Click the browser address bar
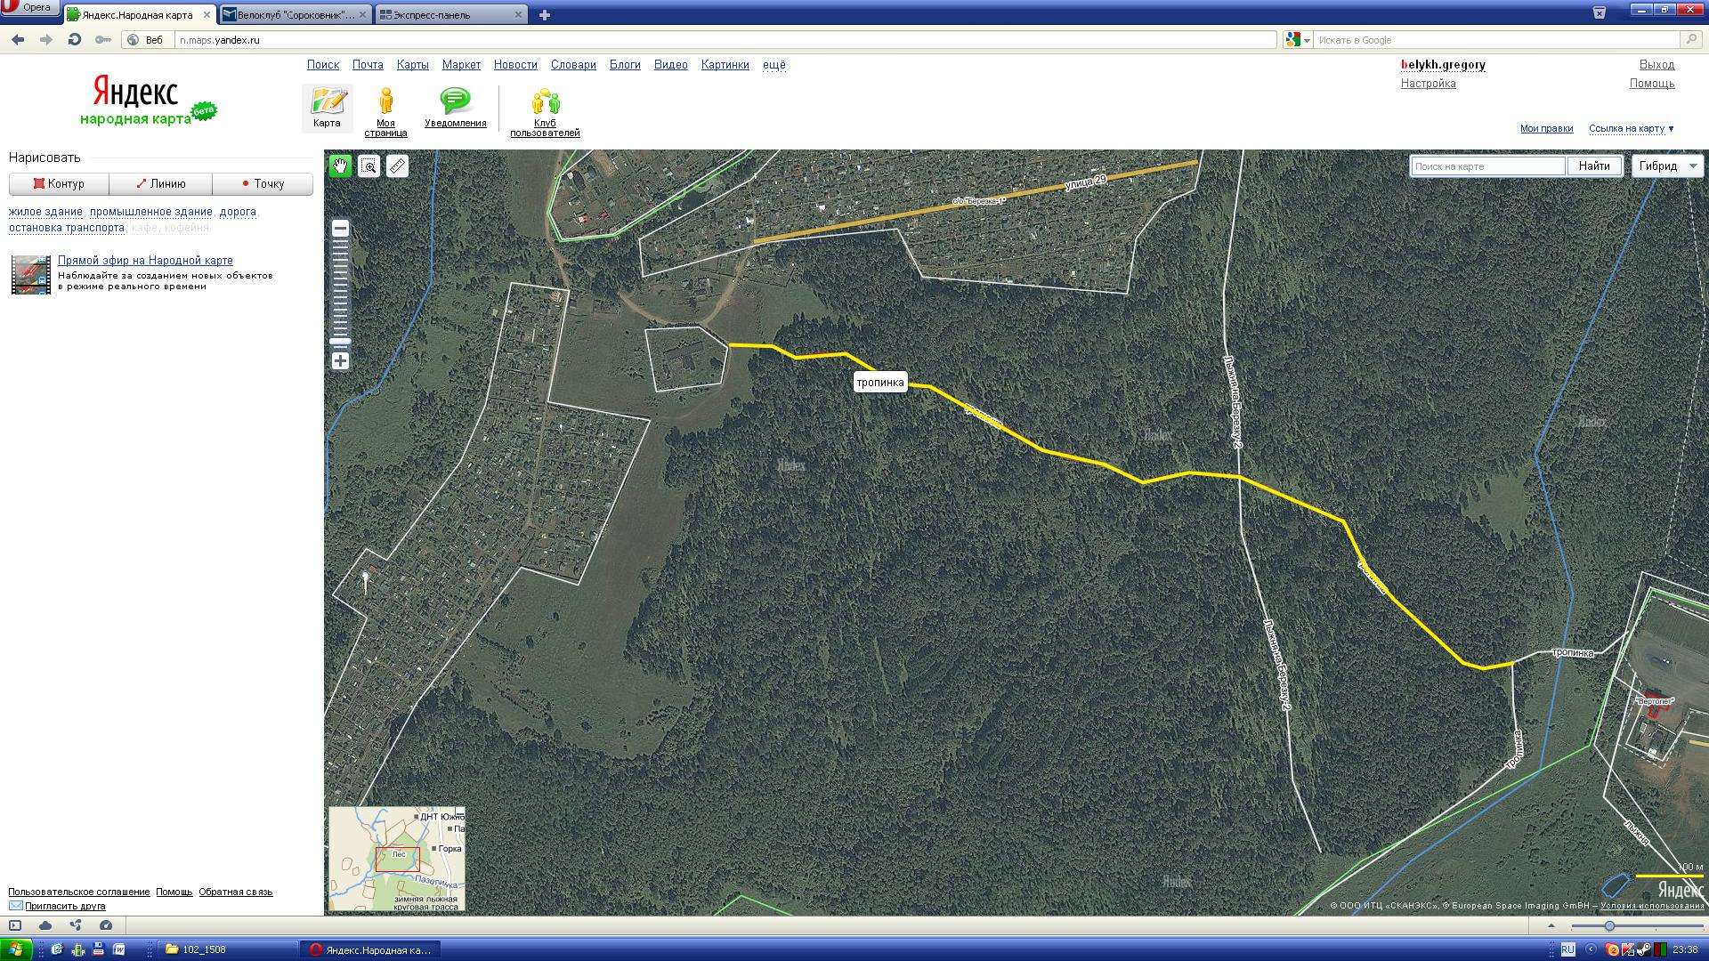 [x=725, y=39]
